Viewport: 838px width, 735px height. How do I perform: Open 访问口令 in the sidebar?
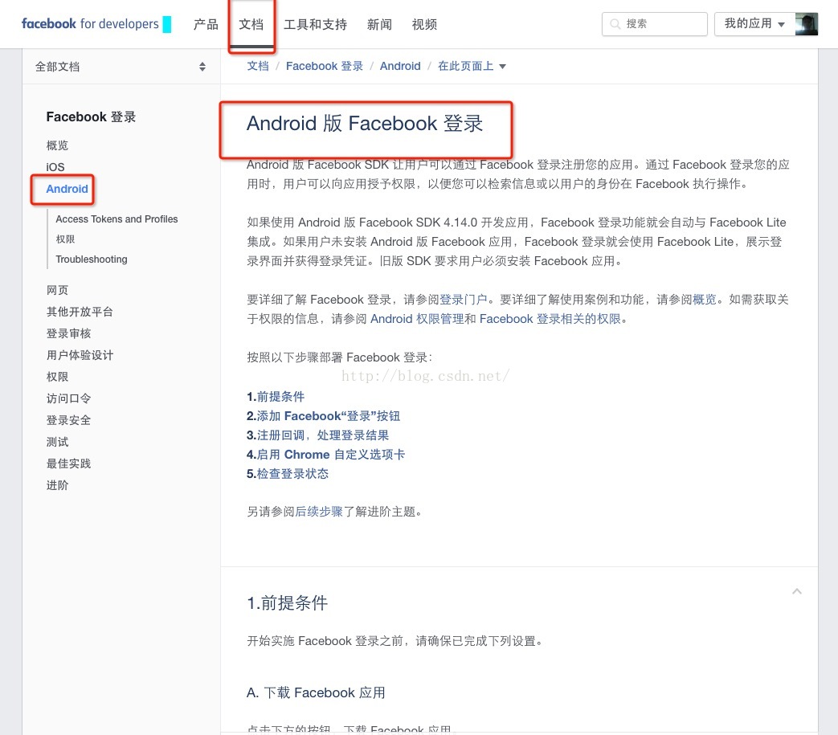click(x=68, y=398)
